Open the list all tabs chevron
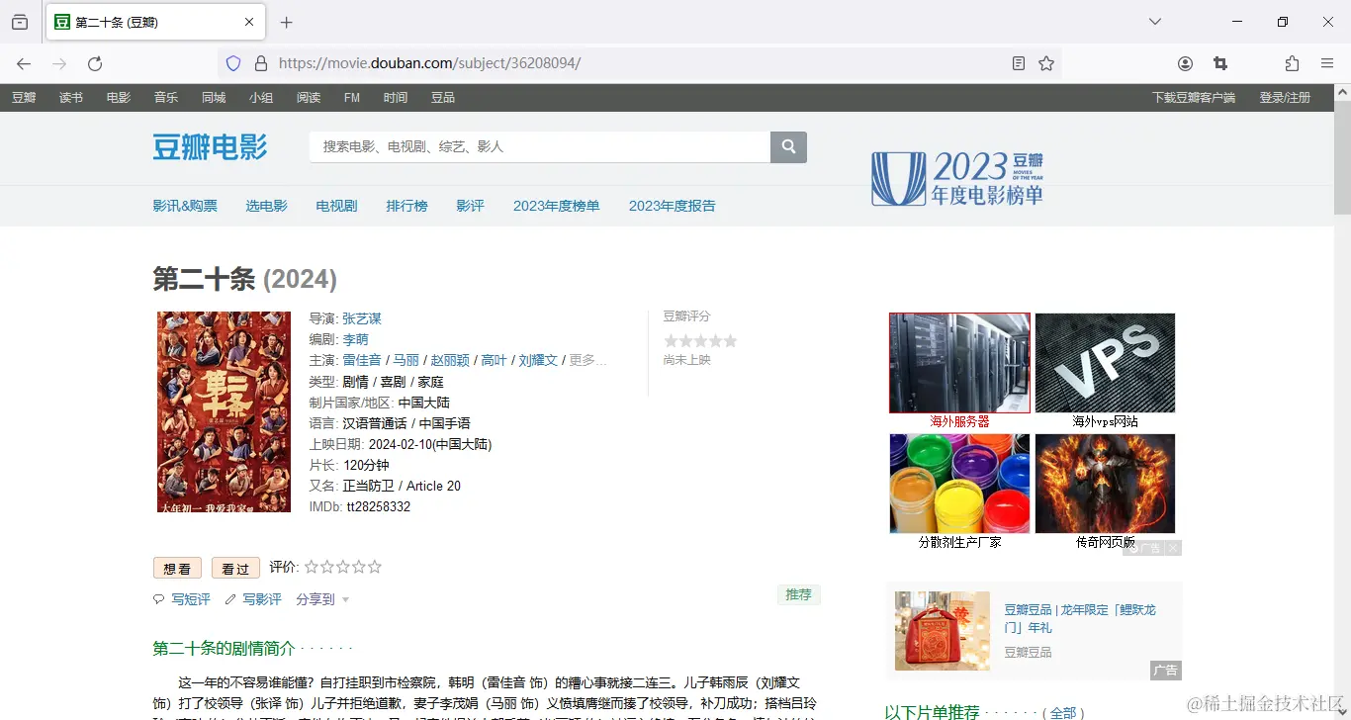 [x=1154, y=22]
